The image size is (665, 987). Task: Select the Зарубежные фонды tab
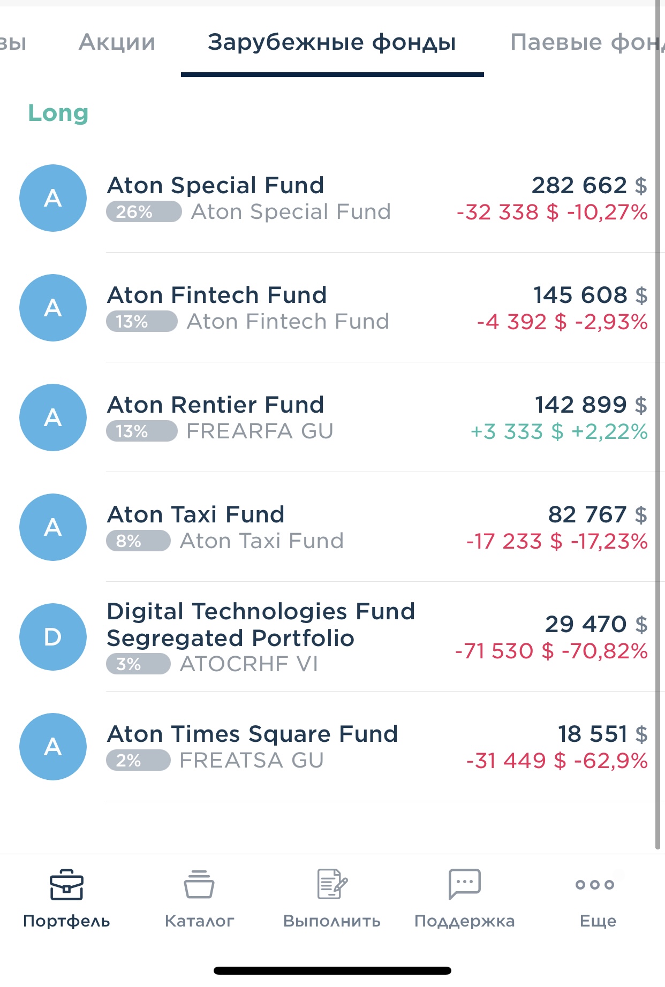click(332, 42)
